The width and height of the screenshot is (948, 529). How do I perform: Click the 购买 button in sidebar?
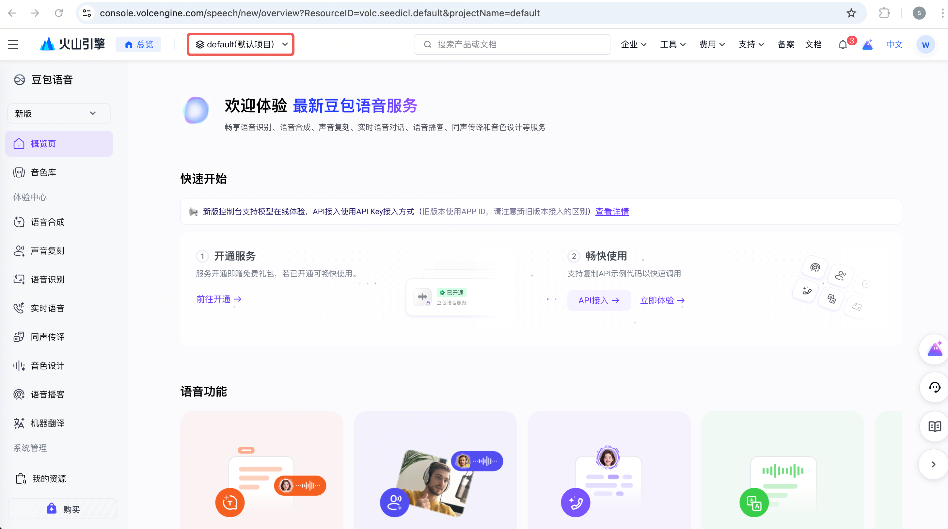point(63,509)
